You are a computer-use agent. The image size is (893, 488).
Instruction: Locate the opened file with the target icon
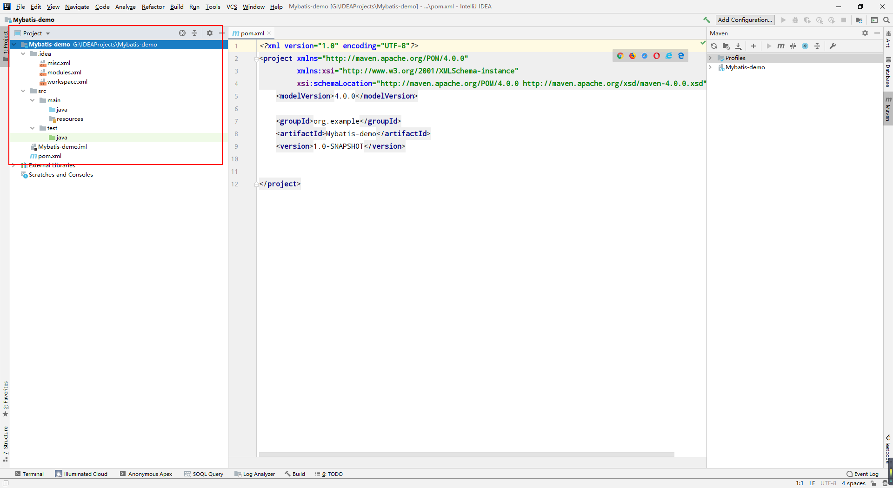tap(182, 33)
